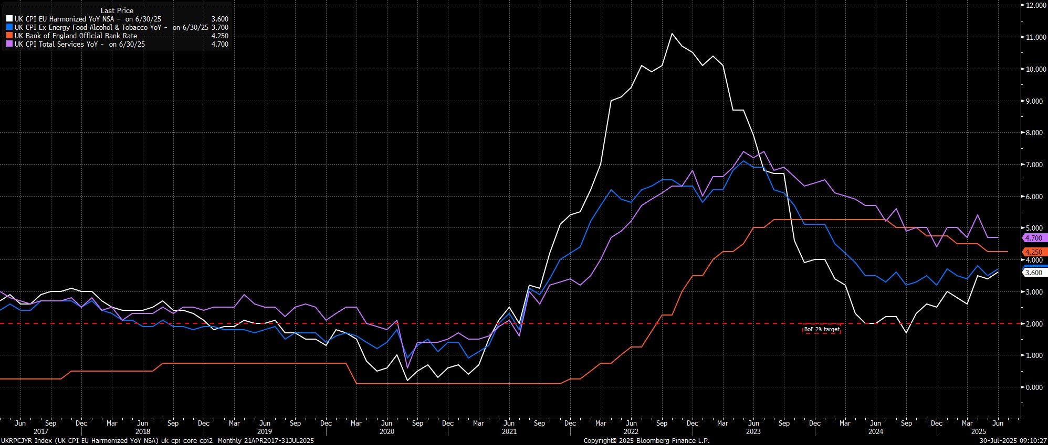Click the 2018 year label on x-axis
The height and width of the screenshot is (445, 1048).
coord(142,432)
